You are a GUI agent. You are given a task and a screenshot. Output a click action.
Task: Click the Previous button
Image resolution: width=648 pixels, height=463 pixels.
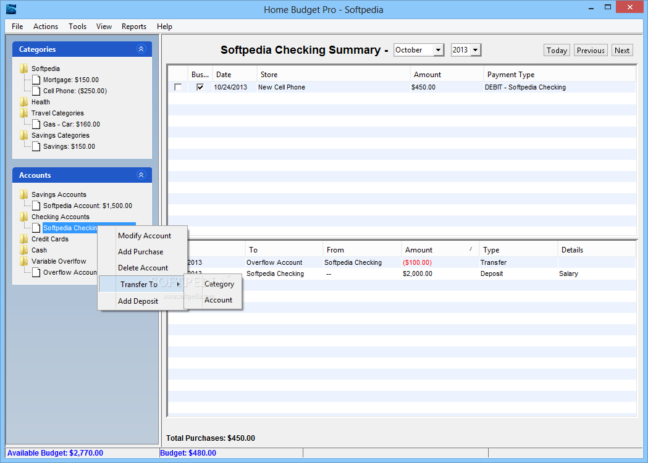pyautogui.click(x=591, y=51)
